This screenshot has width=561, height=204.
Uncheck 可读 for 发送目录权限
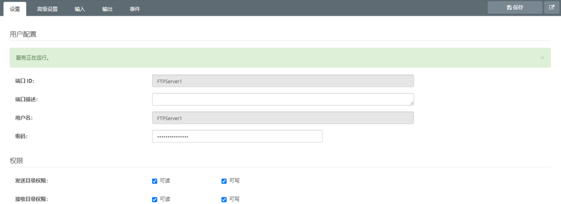click(x=154, y=181)
